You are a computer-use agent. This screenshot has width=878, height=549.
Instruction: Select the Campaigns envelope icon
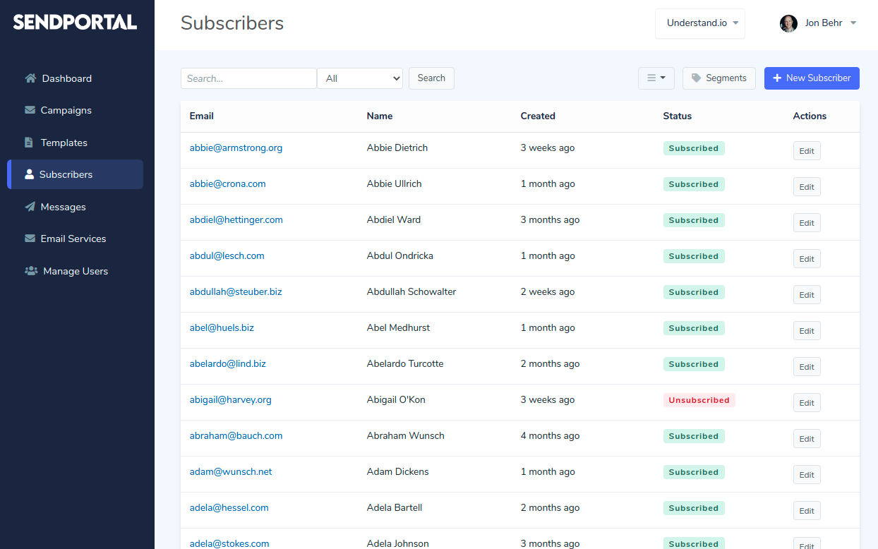(x=30, y=110)
